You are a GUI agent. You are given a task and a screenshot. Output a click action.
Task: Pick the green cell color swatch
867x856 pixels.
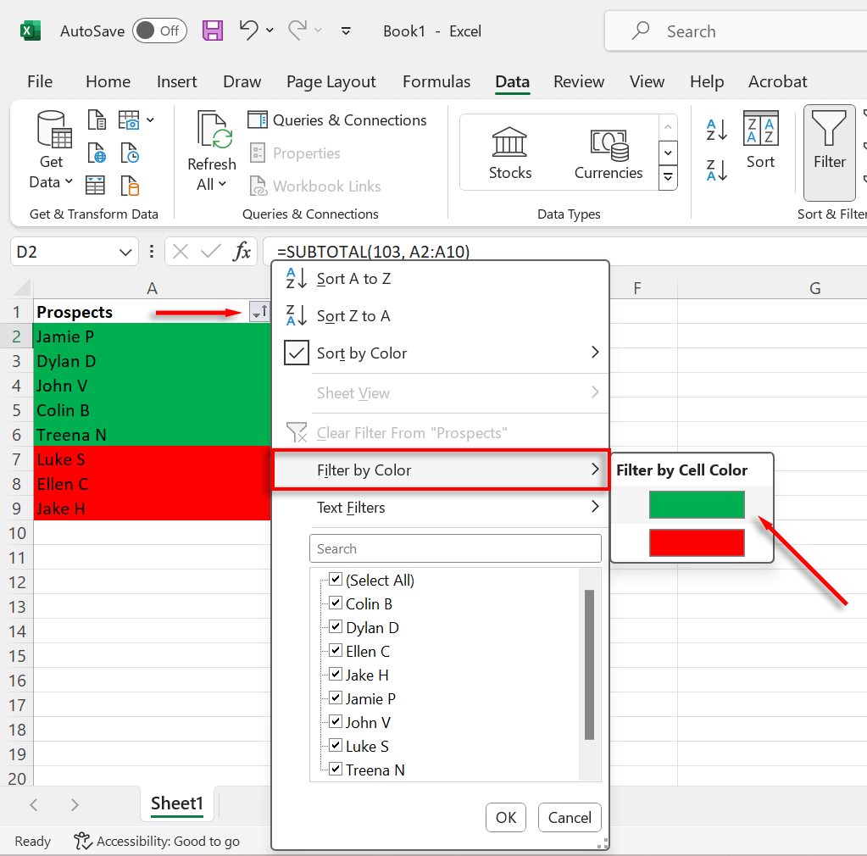point(697,505)
